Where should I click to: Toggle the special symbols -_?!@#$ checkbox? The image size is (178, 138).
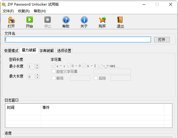coord(100,66)
